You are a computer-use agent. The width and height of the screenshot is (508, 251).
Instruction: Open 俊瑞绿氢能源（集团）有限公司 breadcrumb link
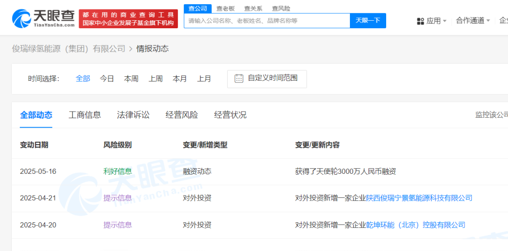[68, 49]
